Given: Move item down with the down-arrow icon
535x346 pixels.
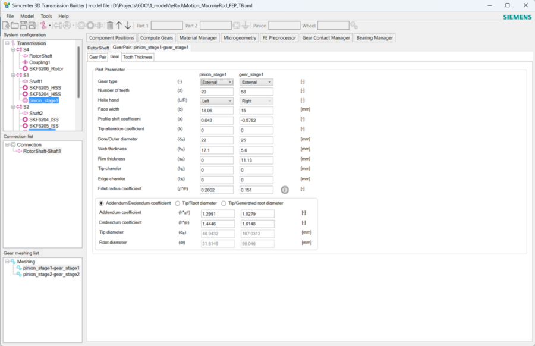Looking at the screenshot, I should point(128,25).
